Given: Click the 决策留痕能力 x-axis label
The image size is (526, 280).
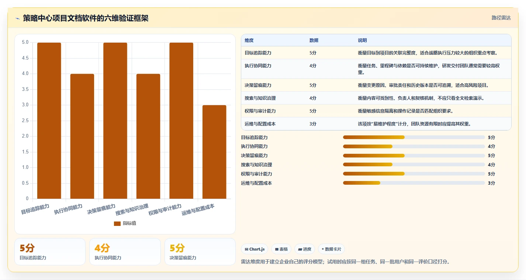Looking at the screenshot, I should (101, 209).
